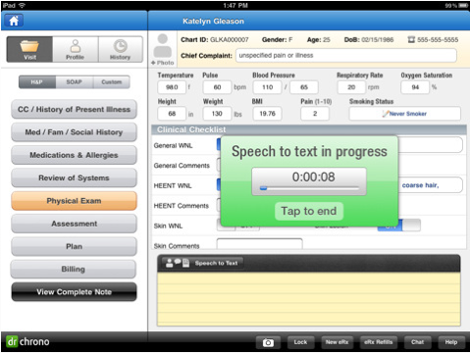This screenshot has height=353, width=470.
Task: Toggle the Skin Lesion switch
Action: tap(399, 226)
